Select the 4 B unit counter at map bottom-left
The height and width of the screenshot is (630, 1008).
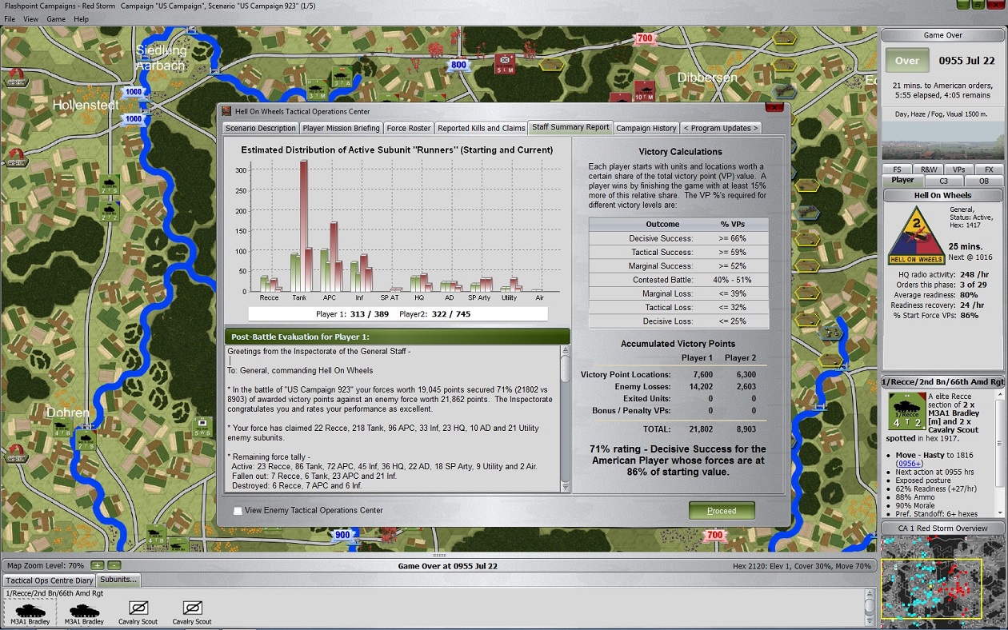(x=156, y=534)
